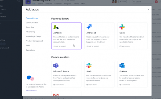Switch to the Calendar tab behind dialog
This screenshot has height=99, width=161.
[58, 4]
